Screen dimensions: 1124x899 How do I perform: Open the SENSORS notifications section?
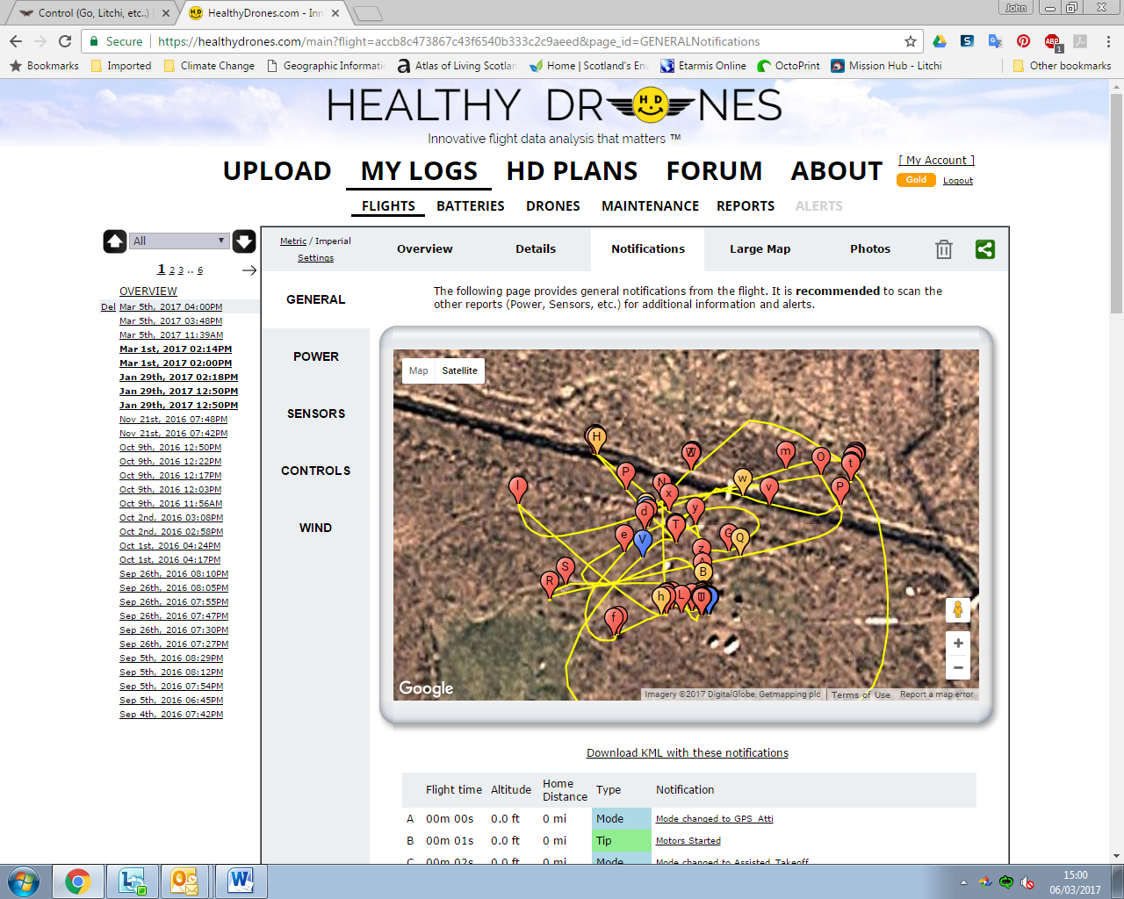pos(316,414)
